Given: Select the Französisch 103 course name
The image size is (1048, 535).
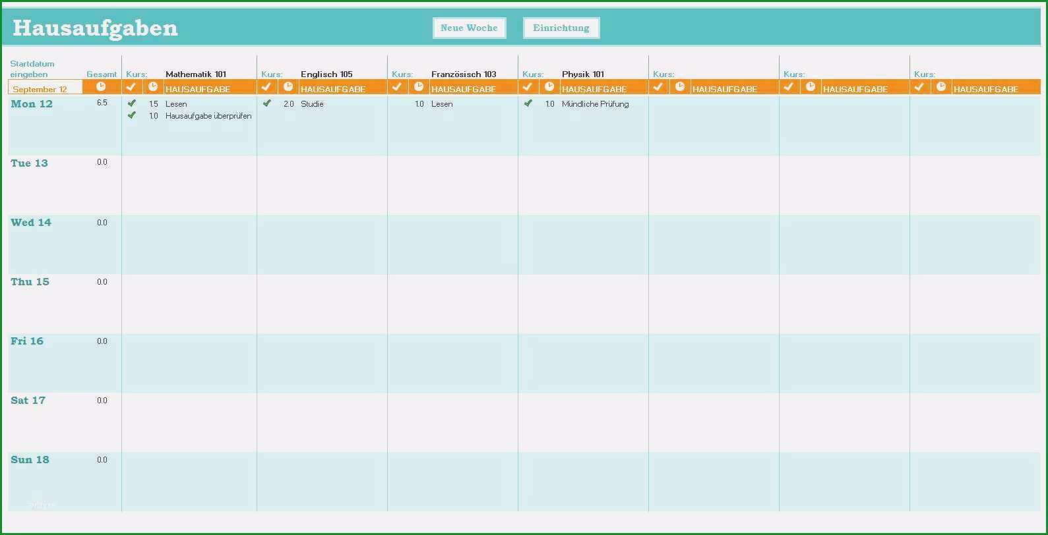Looking at the screenshot, I should 464,74.
